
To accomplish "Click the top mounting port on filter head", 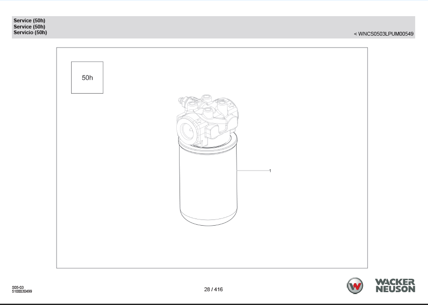I will [x=208, y=99].
